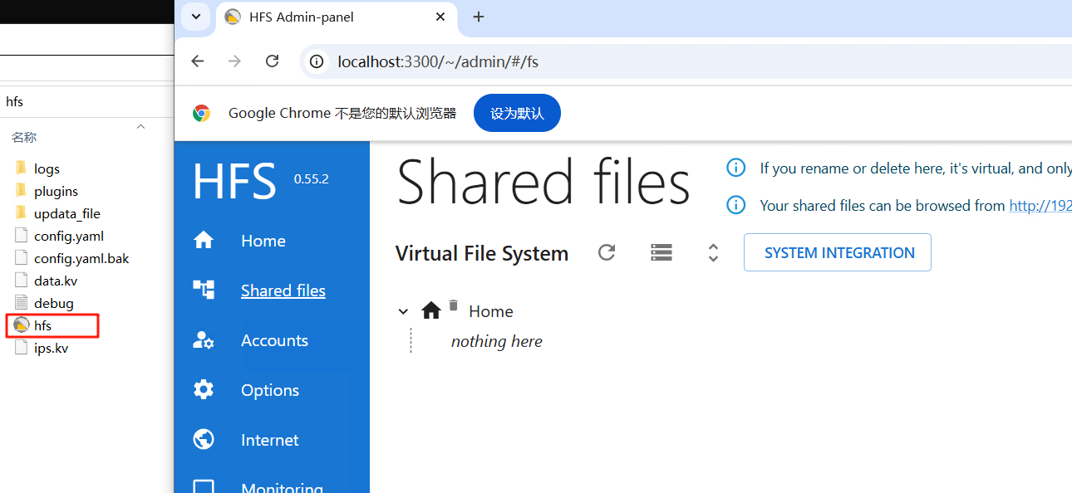Collapse the Home tree node chevron
This screenshot has height=493, width=1072.
coord(403,311)
